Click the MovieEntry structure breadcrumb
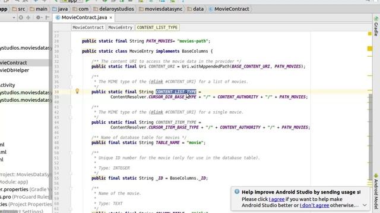Screen dimensions: 380x213 point(120,28)
